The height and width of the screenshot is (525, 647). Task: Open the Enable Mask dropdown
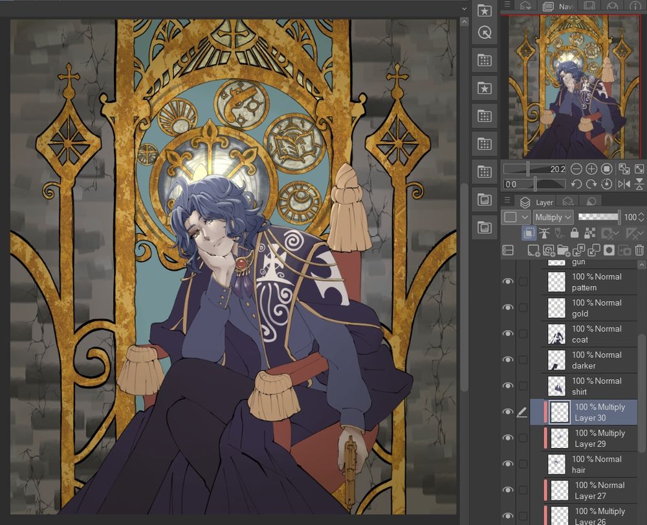[x=609, y=234]
